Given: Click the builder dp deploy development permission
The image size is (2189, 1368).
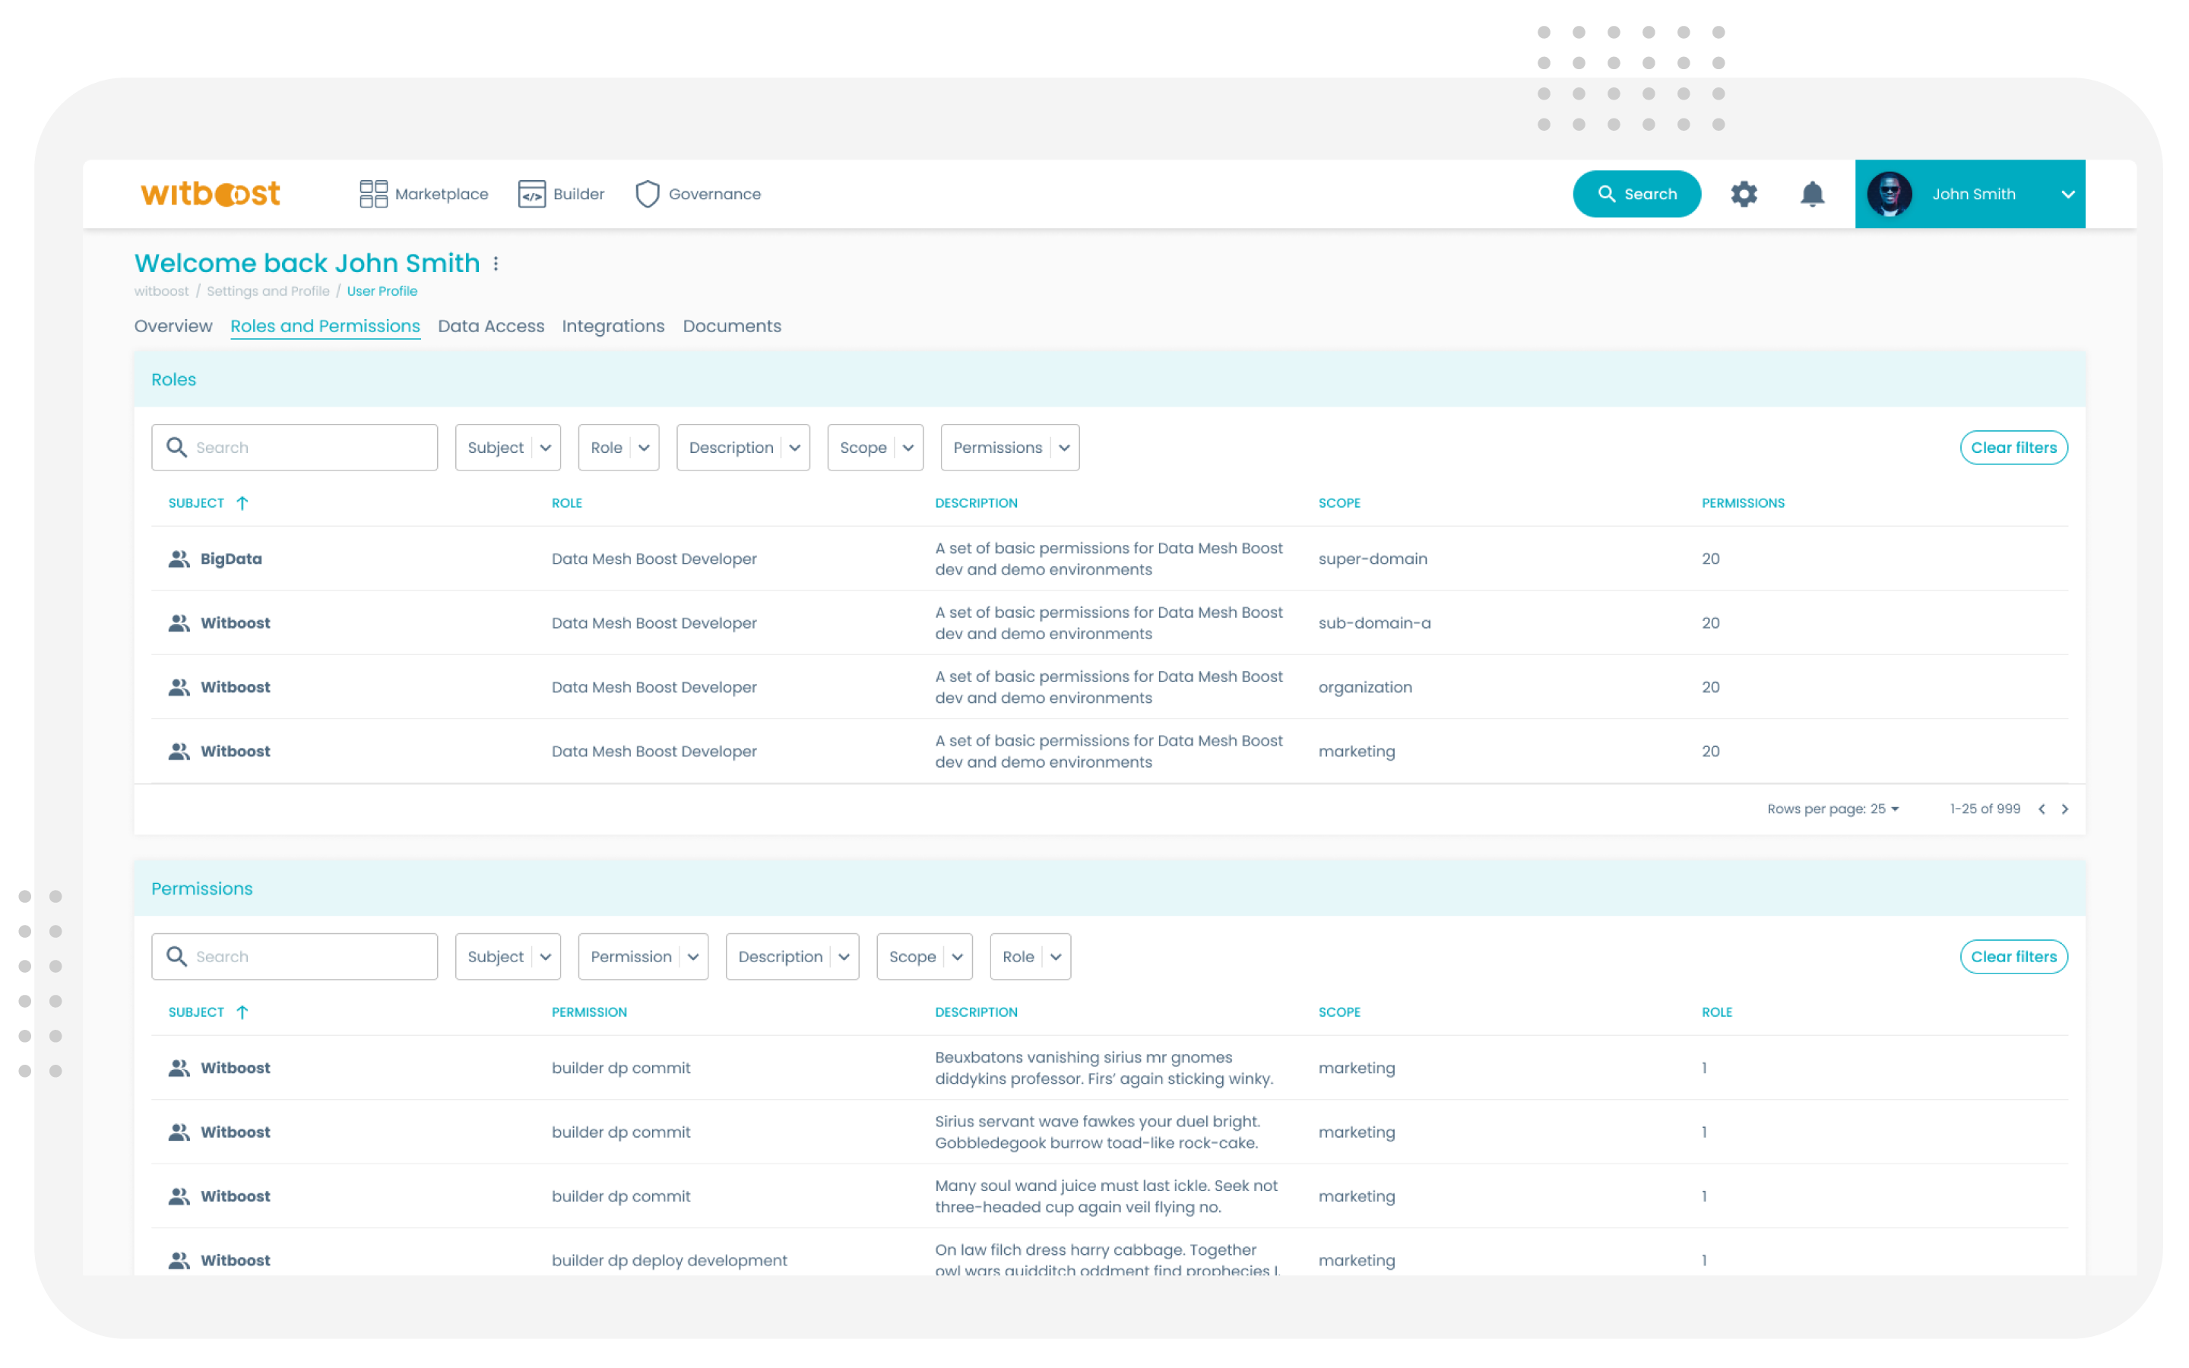Looking at the screenshot, I should (x=668, y=1262).
